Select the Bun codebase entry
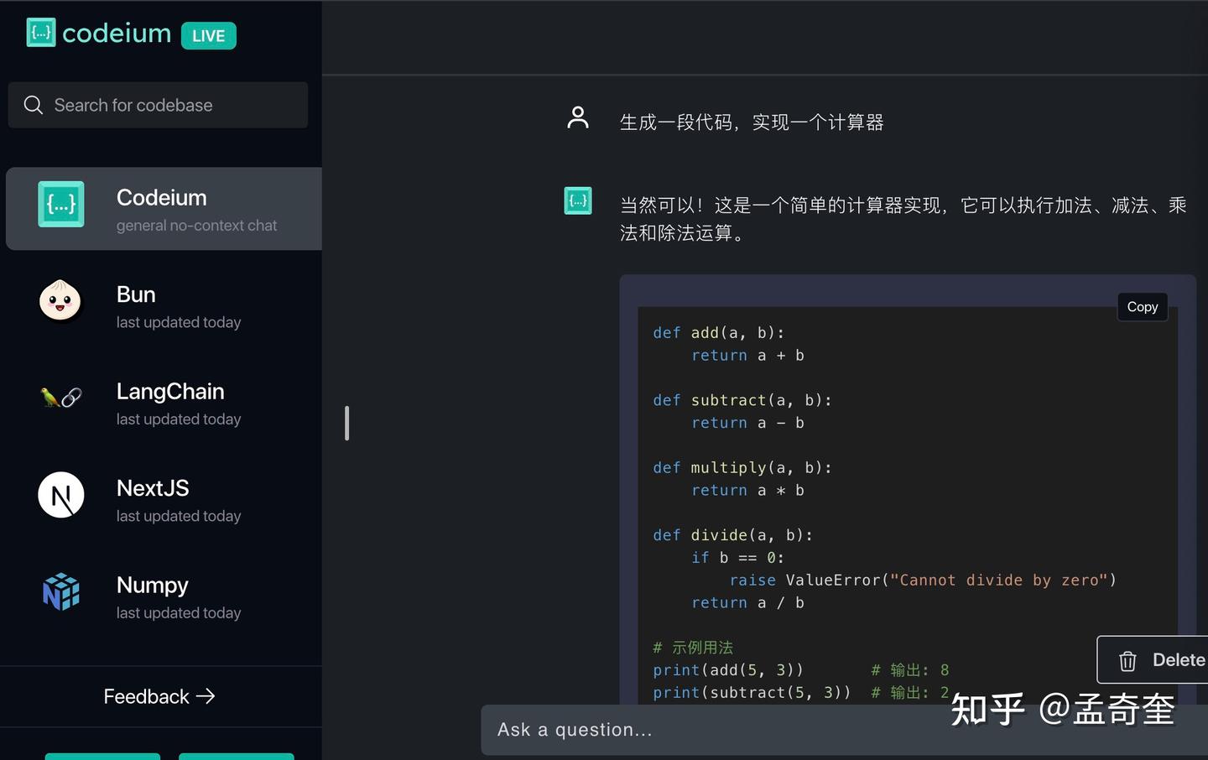The width and height of the screenshot is (1208, 760). coord(164,305)
